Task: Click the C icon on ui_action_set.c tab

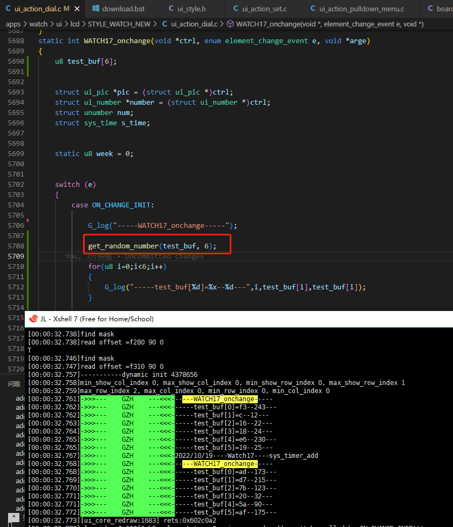Action: pos(236,9)
